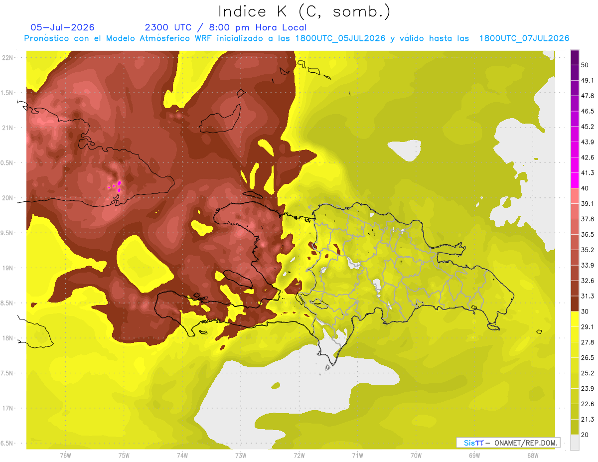Click the longitude label "74W"
This screenshot has height=462, width=598.
coord(182,456)
